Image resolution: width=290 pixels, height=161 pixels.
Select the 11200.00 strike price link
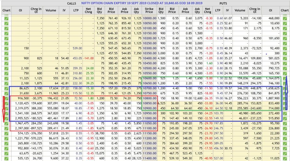[x=150, y=138]
